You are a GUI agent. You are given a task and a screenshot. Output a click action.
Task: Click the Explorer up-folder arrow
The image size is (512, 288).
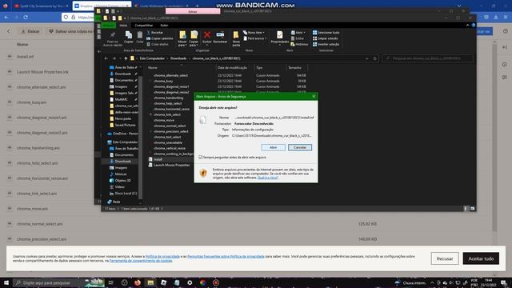pyautogui.click(x=126, y=58)
